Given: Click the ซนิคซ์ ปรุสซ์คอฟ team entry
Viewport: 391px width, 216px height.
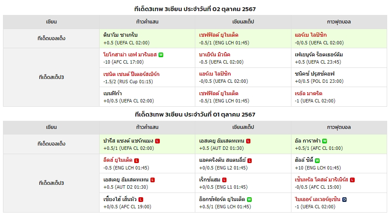Looking at the screenshot, I should pos(315,74).
